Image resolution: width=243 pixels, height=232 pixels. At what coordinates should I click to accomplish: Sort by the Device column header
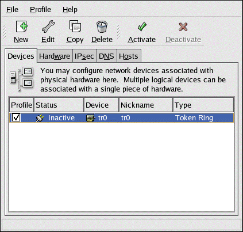(x=101, y=105)
